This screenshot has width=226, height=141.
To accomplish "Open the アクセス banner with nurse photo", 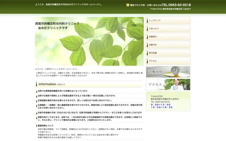I will pos(168,85).
